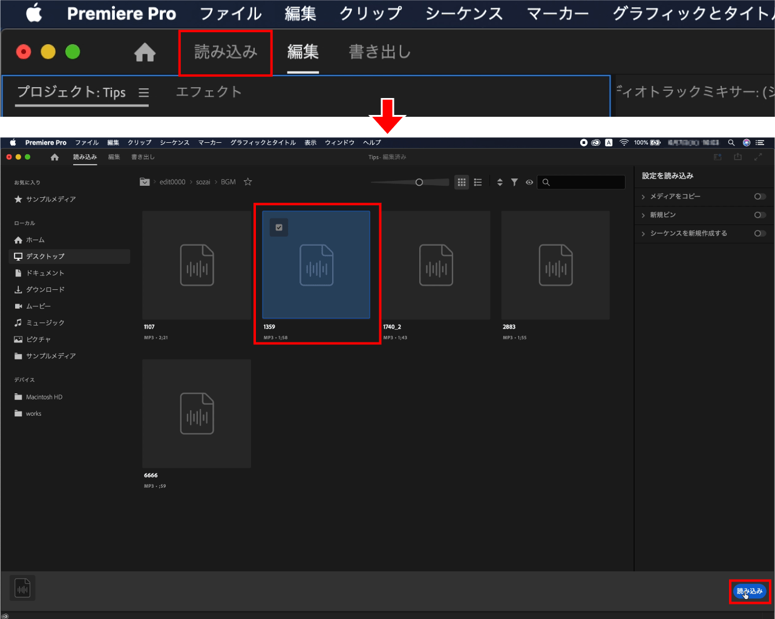The image size is (775, 619).
Task: Open the works device in the sidebar
Action: pos(28,414)
